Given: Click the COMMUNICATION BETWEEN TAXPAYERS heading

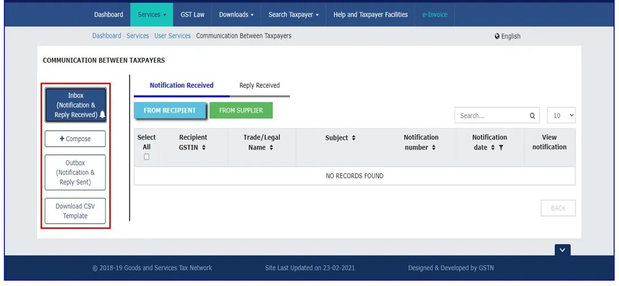Looking at the screenshot, I should (104, 60).
